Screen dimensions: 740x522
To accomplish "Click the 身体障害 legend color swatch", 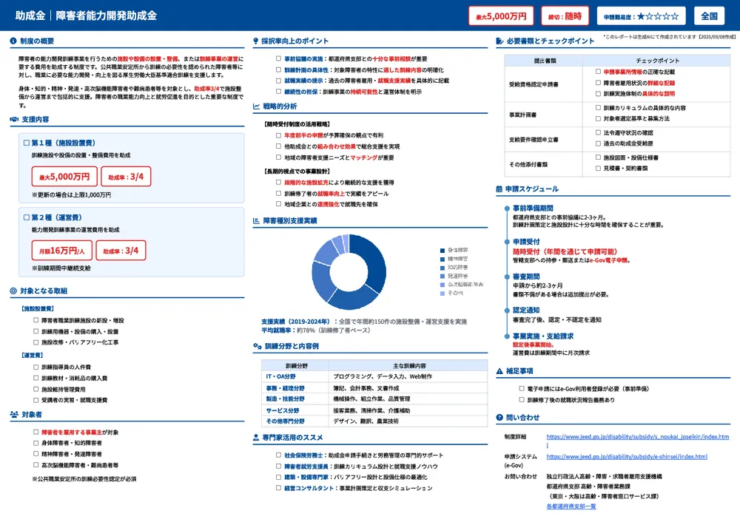I will point(443,249).
